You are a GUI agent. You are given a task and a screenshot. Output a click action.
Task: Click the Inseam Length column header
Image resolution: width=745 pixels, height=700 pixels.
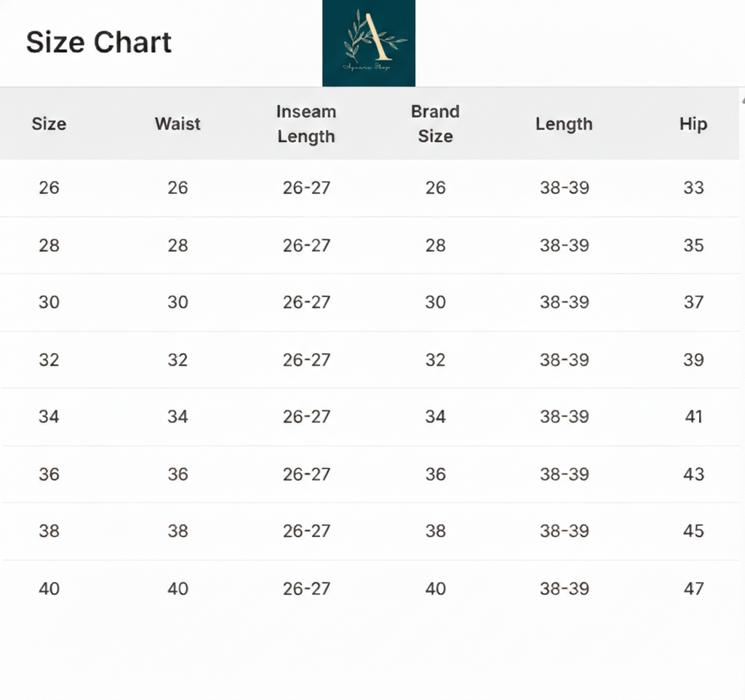click(x=306, y=124)
